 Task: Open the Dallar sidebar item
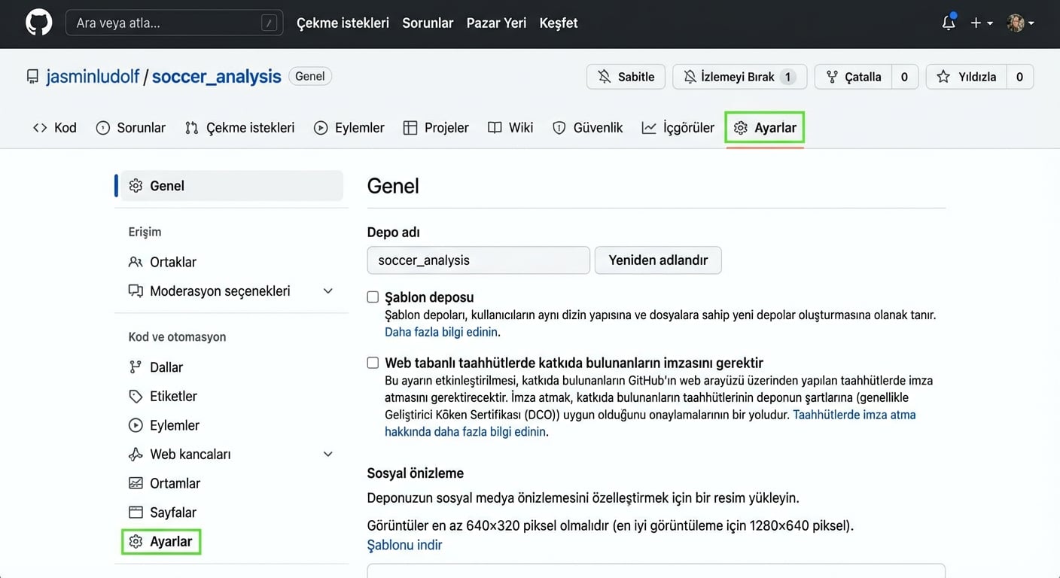166,367
